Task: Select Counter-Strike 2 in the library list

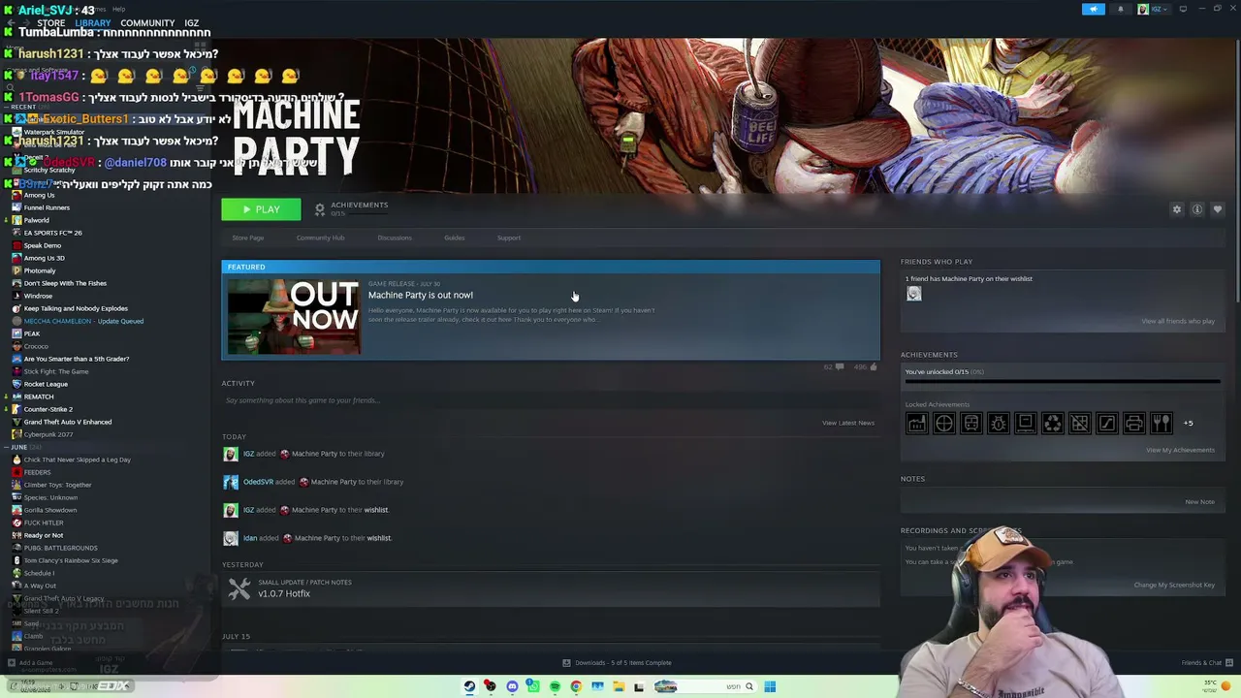Action: tap(48, 409)
